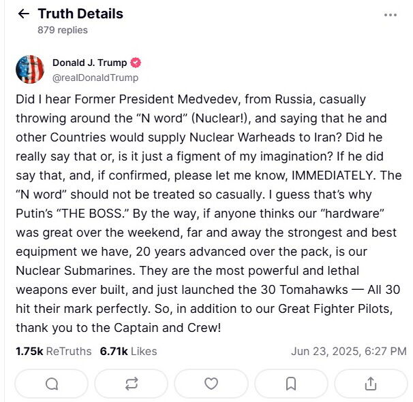Click the 879 replies count
Screen dimensions: 413x402
[63, 31]
